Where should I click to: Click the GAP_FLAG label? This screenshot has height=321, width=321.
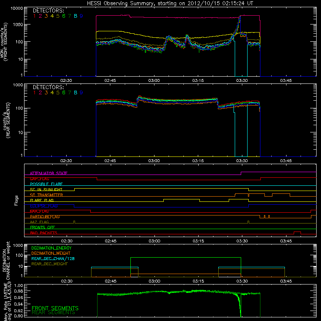(39, 179)
